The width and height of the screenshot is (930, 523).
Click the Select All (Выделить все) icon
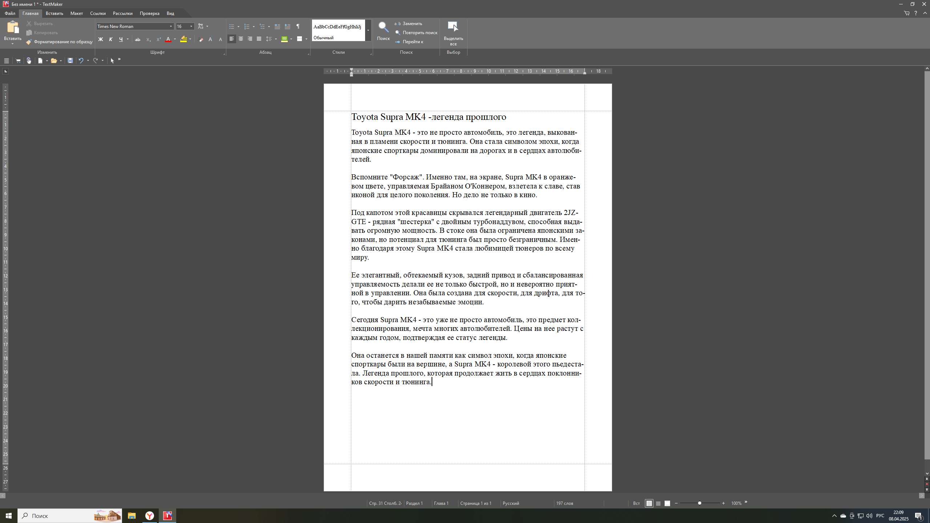(453, 27)
